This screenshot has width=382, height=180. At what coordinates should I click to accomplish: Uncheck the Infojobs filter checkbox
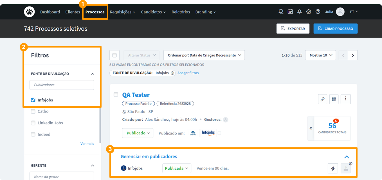(x=33, y=100)
